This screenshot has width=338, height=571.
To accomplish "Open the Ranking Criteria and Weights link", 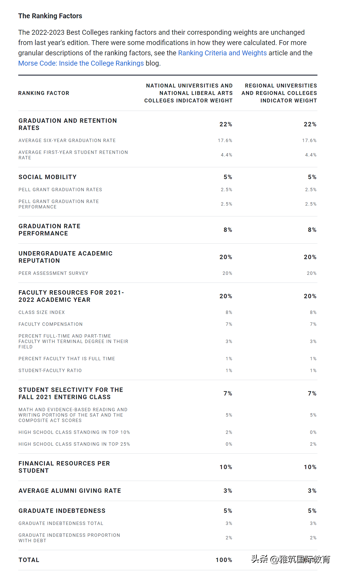I will pos(222,53).
